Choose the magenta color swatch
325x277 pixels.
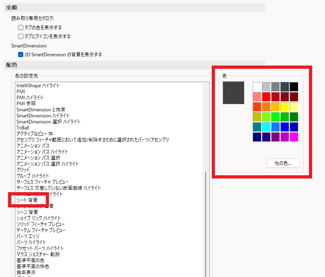coord(294,137)
